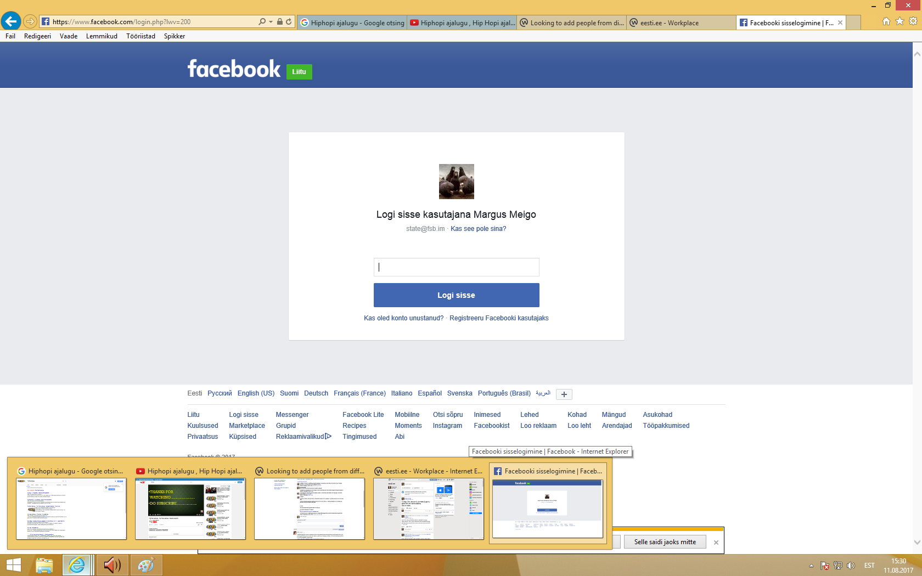Click Kas oled konto unustanud? link
Screen dimensions: 922x576
coord(404,318)
